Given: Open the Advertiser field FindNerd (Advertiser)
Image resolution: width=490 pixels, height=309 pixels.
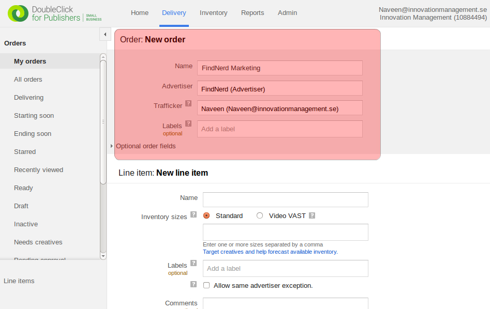Looking at the screenshot, I should [x=280, y=88].
